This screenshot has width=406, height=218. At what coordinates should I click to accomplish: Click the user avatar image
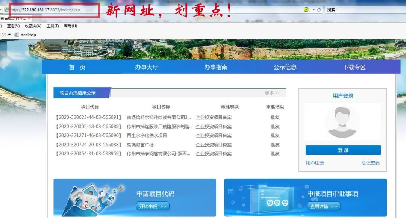pyautogui.click(x=342, y=122)
